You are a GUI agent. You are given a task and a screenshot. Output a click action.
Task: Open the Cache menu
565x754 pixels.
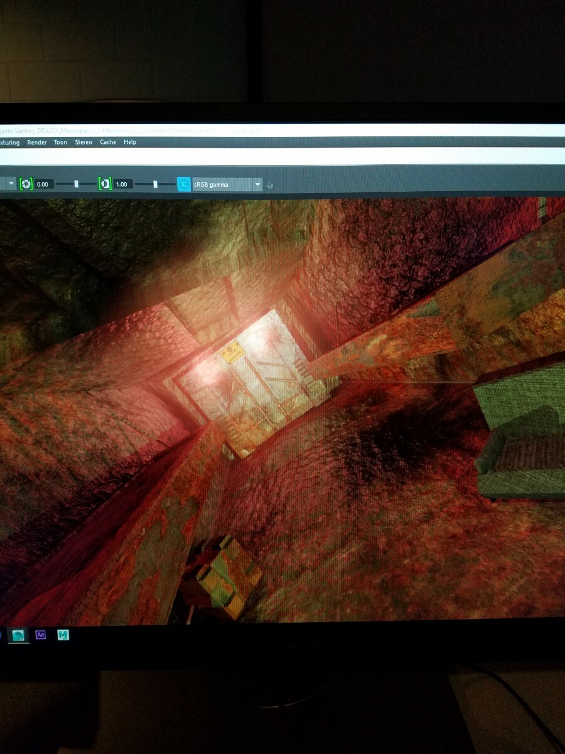point(108,143)
